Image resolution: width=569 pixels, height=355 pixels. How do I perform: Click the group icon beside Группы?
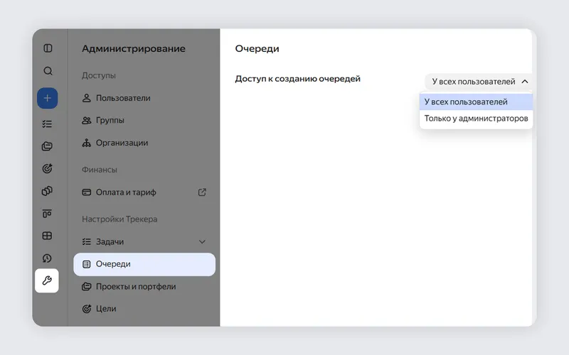point(86,120)
